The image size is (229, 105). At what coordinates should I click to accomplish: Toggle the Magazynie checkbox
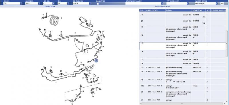(x=98, y=3)
